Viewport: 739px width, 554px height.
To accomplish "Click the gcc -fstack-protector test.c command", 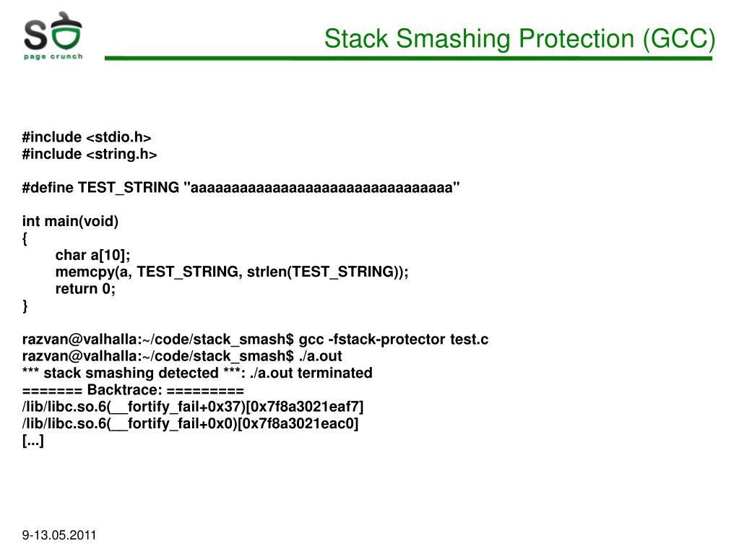I will pyautogui.click(x=394, y=339).
